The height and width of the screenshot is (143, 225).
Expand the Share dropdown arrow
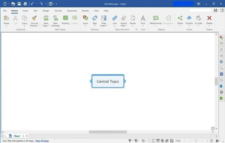180,26
